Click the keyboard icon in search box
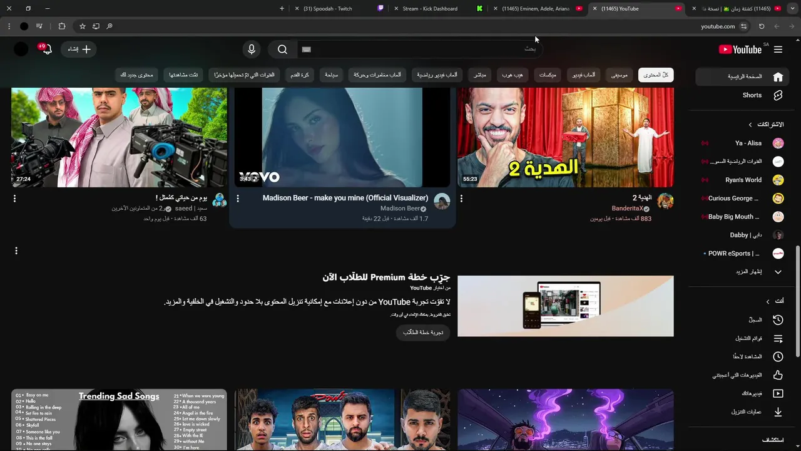This screenshot has height=451, width=801. click(x=306, y=49)
